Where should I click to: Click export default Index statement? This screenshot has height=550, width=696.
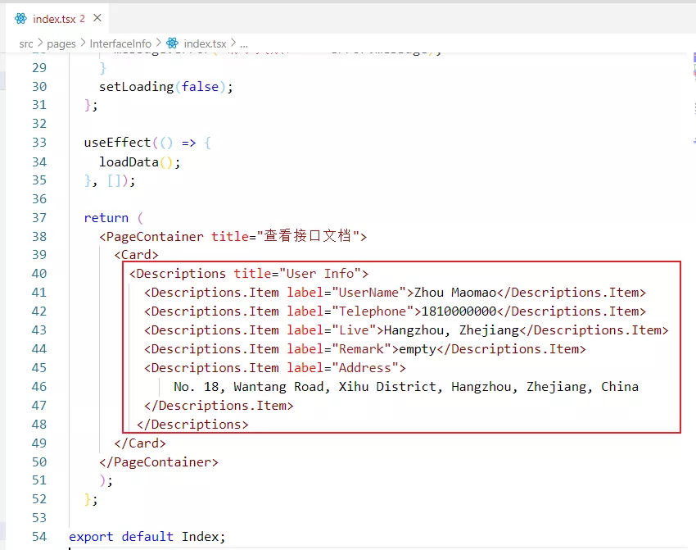point(147,536)
